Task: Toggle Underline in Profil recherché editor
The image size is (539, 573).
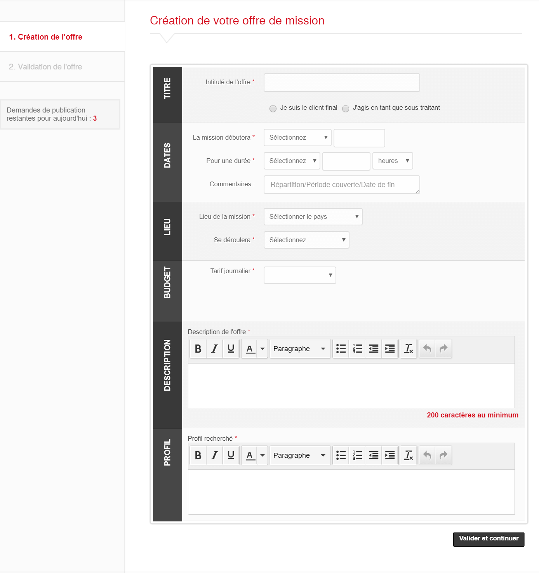Action: 231,455
